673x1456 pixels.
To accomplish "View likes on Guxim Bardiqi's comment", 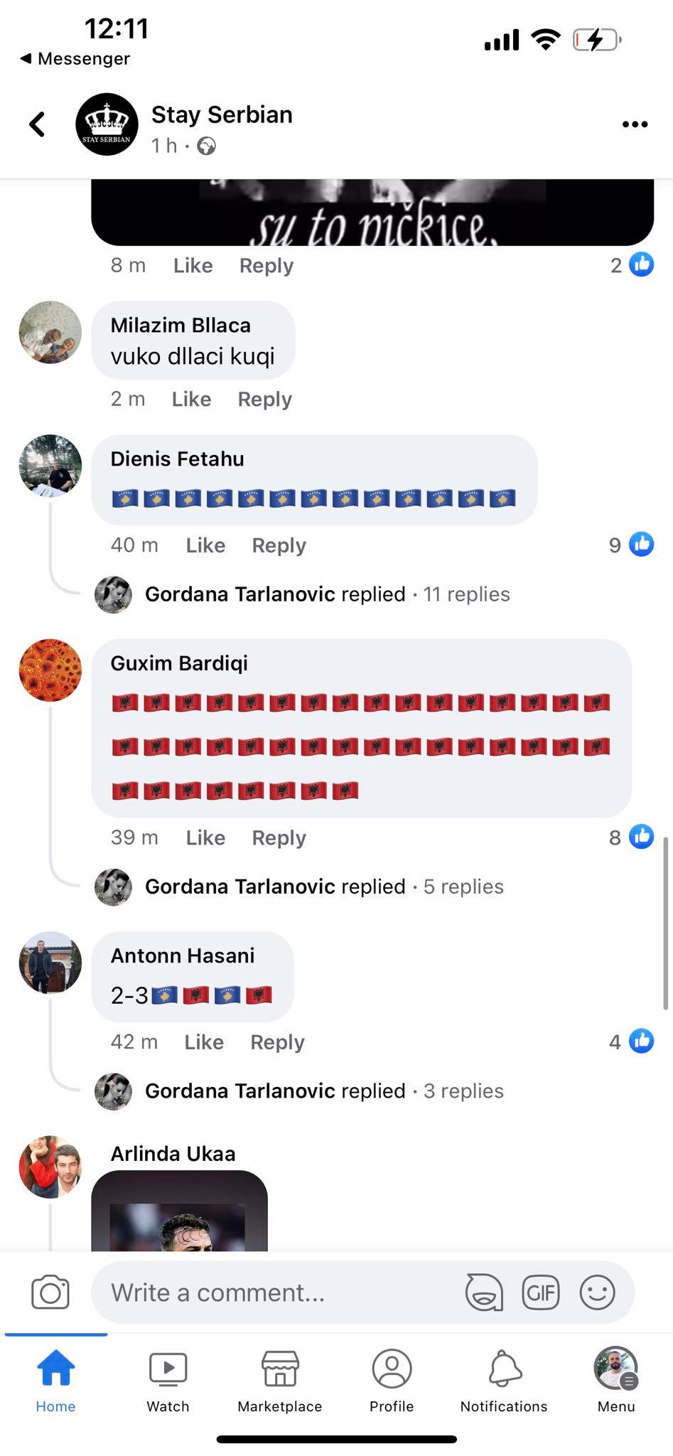I will [x=631, y=837].
